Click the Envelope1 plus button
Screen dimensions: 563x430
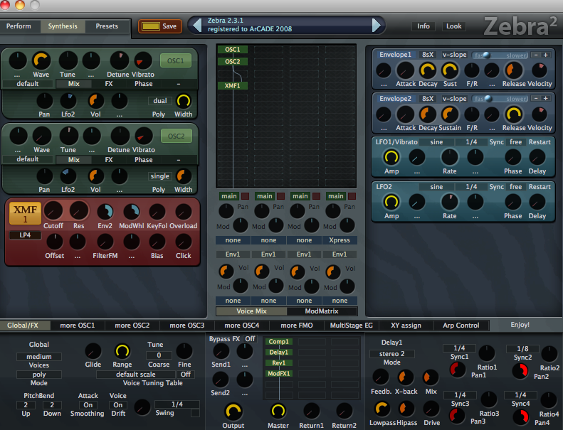pos(545,55)
